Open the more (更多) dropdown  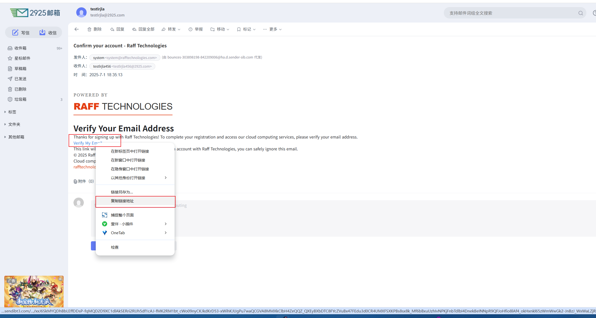pyautogui.click(x=272, y=29)
